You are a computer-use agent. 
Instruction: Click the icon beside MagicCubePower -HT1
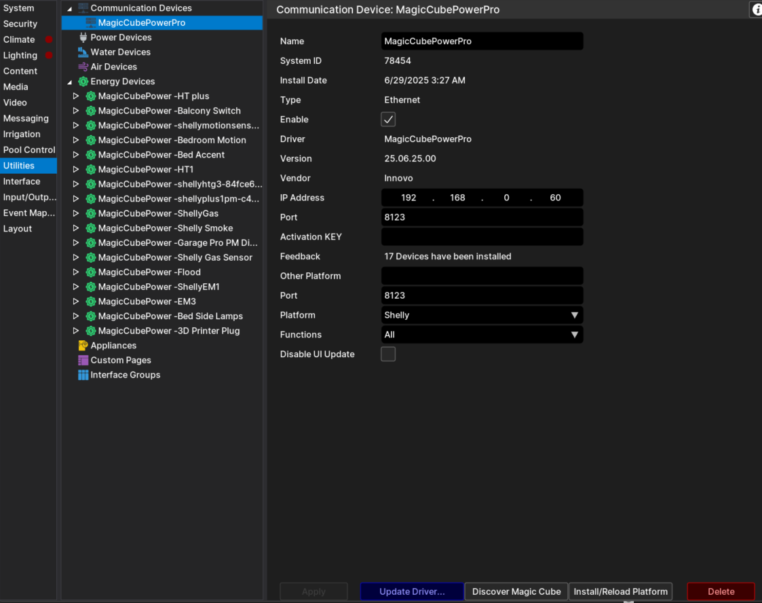pos(91,169)
